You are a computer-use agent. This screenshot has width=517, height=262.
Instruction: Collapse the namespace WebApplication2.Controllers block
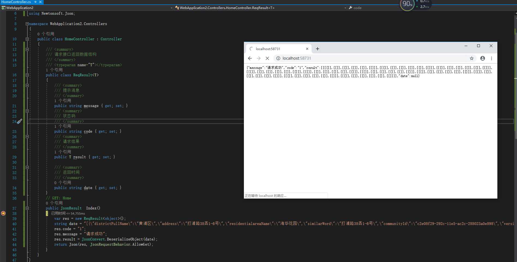coord(27,24)
